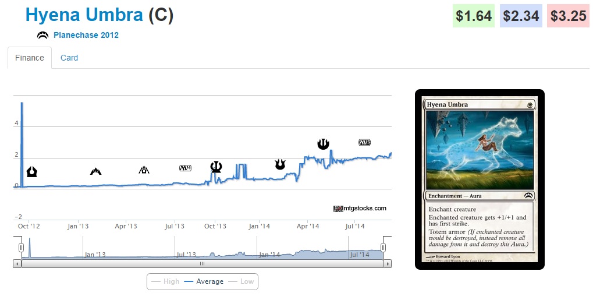
Task: Click the Journey into Nyx set symbol
Action: click(323, 143)
